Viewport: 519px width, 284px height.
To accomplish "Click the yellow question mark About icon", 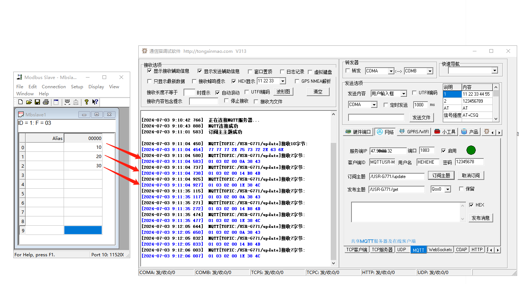I will click(x=86, y=102).
